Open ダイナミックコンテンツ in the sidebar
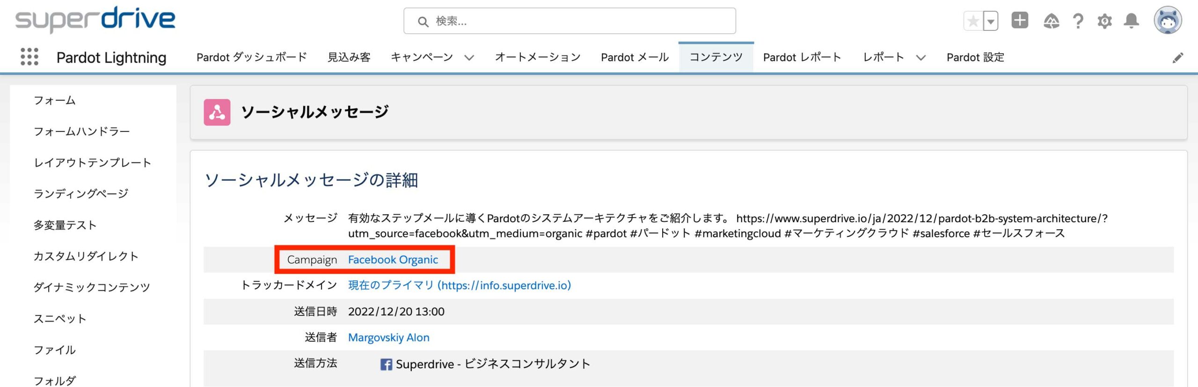The width and height of the screenshot is (1198, 387). (92, 287)
